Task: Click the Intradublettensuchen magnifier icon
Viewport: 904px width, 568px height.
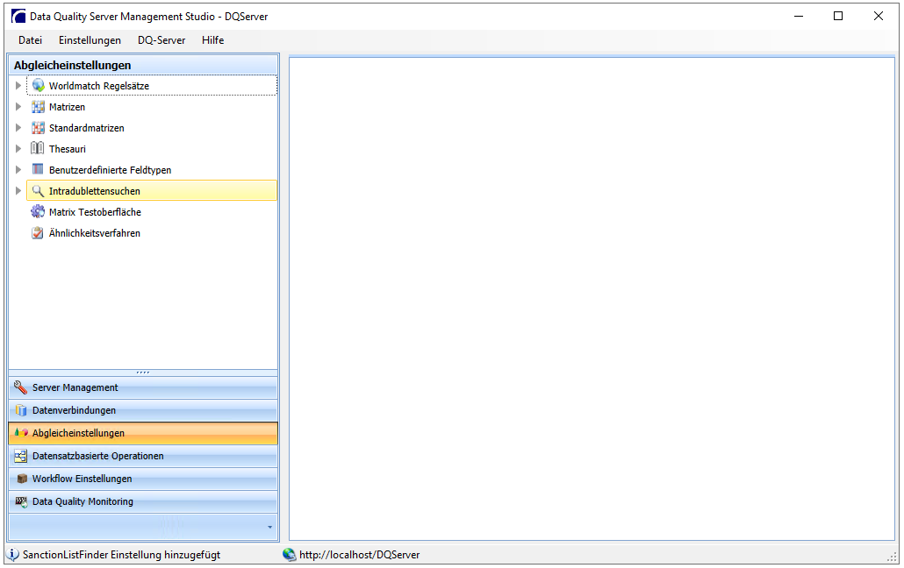Action: coord(38,191)
